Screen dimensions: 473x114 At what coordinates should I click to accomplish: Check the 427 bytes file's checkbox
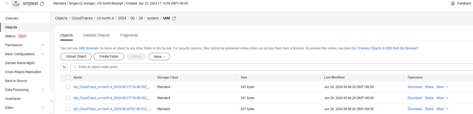(68, 109)
